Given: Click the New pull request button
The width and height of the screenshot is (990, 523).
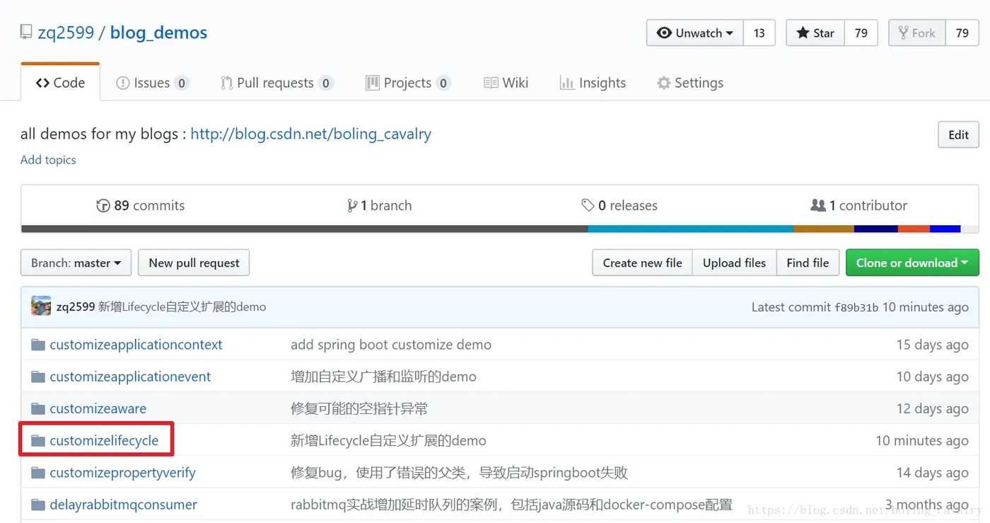Looking at the screenshot, I should (194, 263).
